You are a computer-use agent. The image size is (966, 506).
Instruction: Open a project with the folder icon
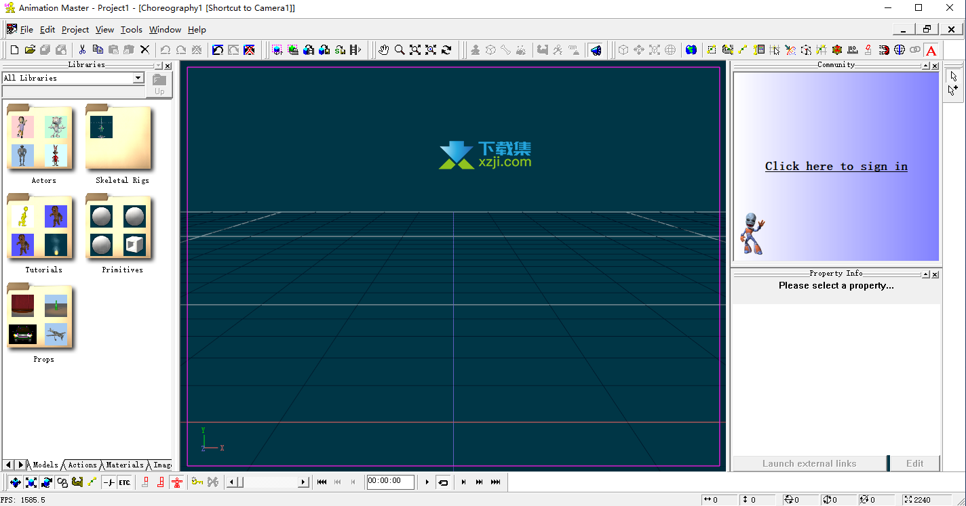click(30, 49)
